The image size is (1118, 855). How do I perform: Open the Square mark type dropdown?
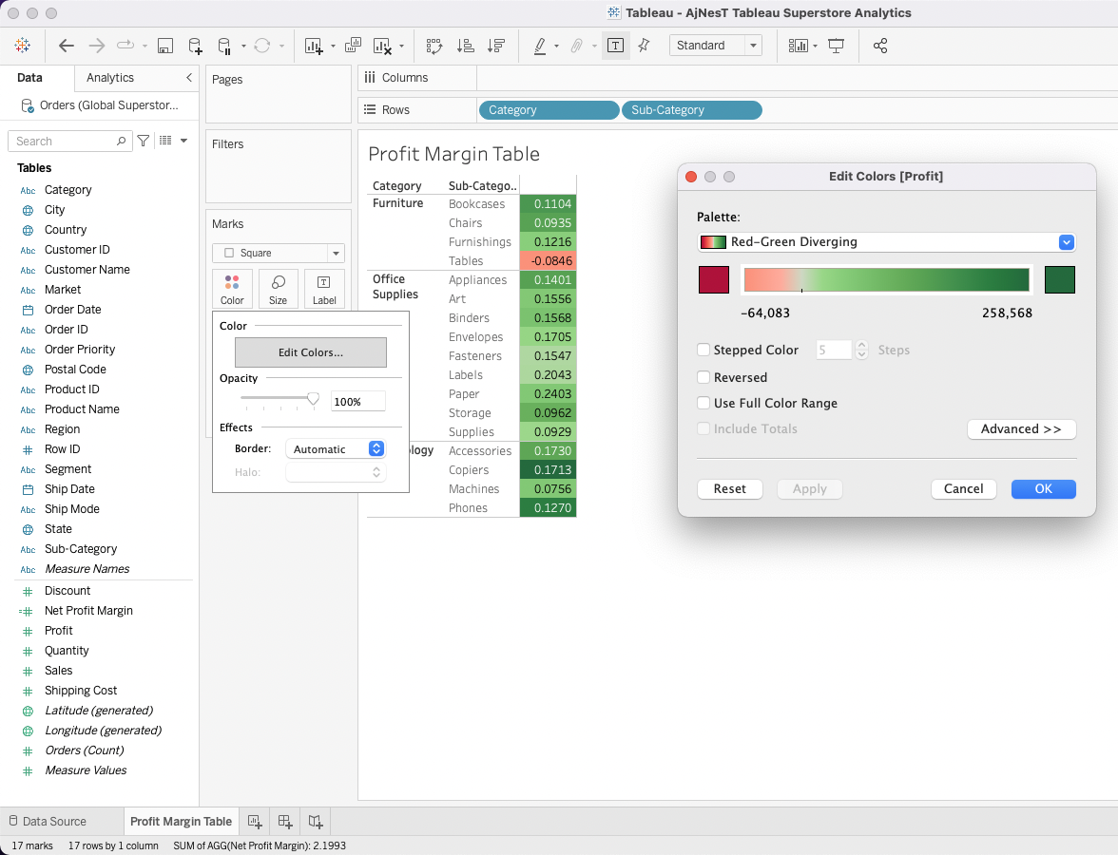click(335, 254)
